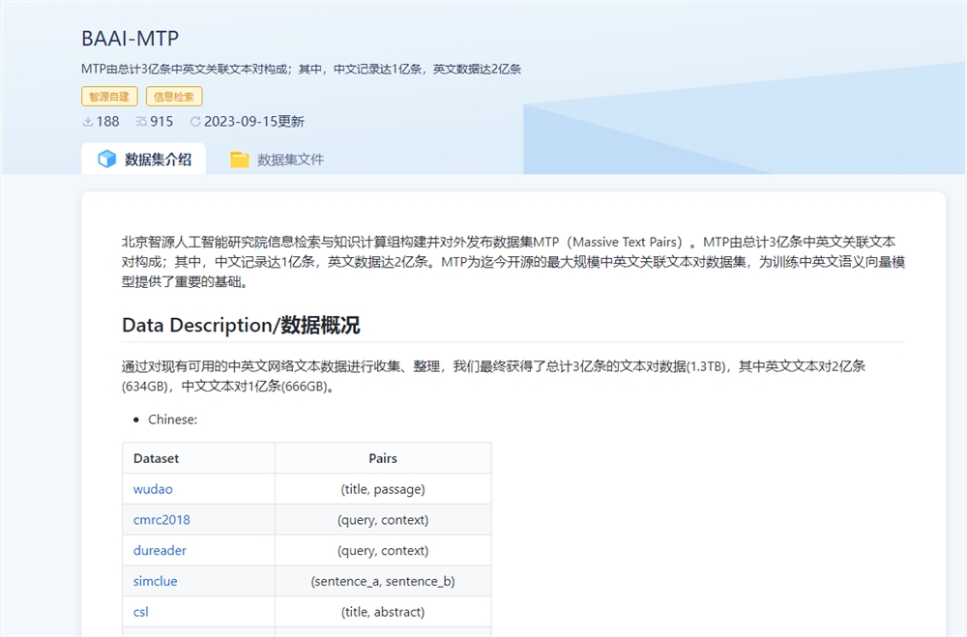The width and height of the screenshot is (967, 637).
Task: Click the (title, passage) table cell
Action: [383, 489]
